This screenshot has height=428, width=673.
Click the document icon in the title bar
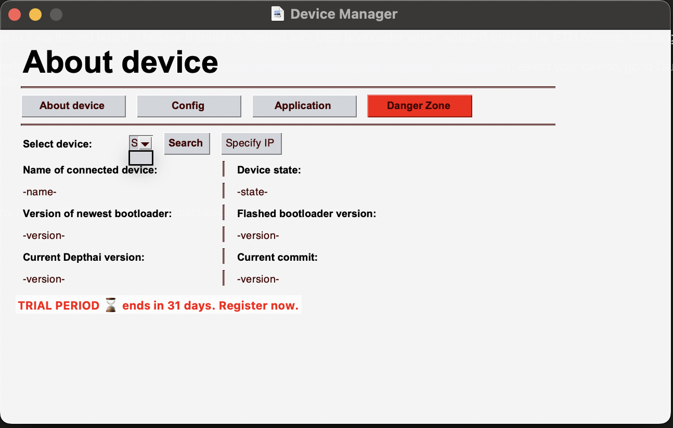(x=278, y=14)
